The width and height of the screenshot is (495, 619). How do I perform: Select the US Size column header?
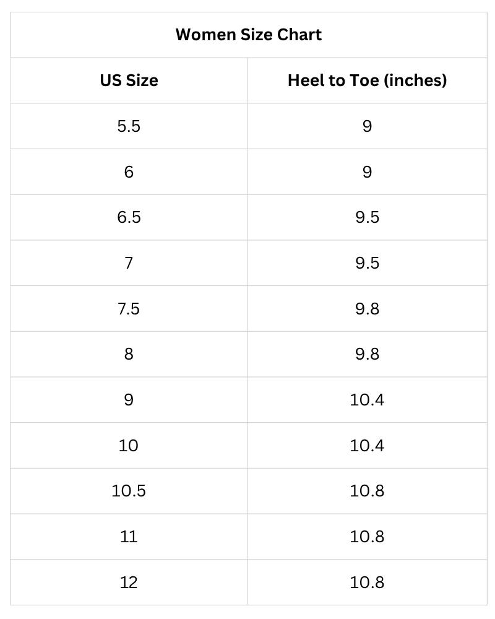(x=129, y=80)
